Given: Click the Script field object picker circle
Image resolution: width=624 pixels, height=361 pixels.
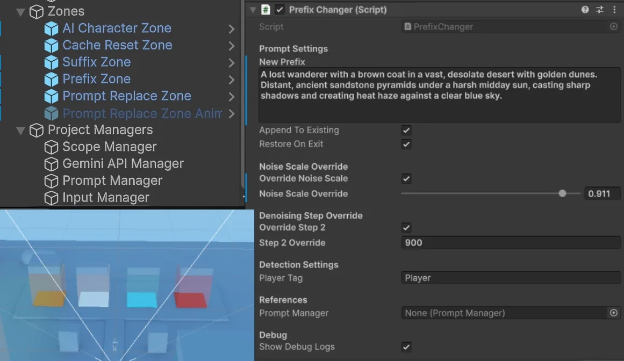Looking at the screenshot, I should (x=614, y=27).
